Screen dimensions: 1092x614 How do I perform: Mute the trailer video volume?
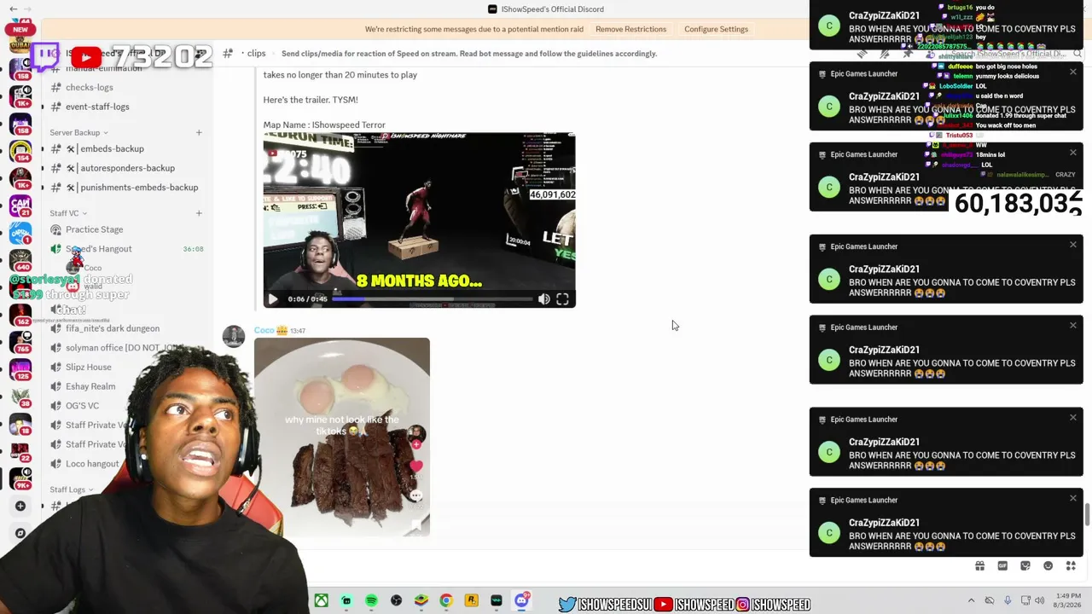544,299
